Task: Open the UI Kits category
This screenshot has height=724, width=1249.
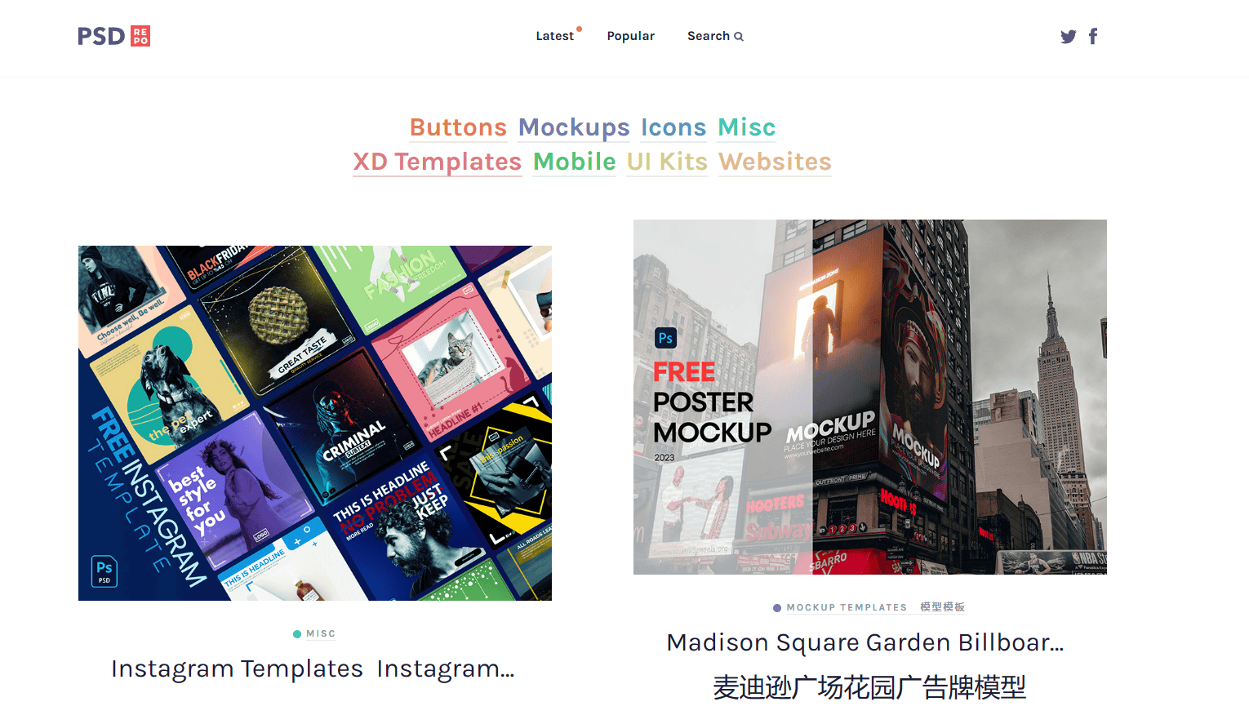Action: pyautogui.click(x=667, y=162)
